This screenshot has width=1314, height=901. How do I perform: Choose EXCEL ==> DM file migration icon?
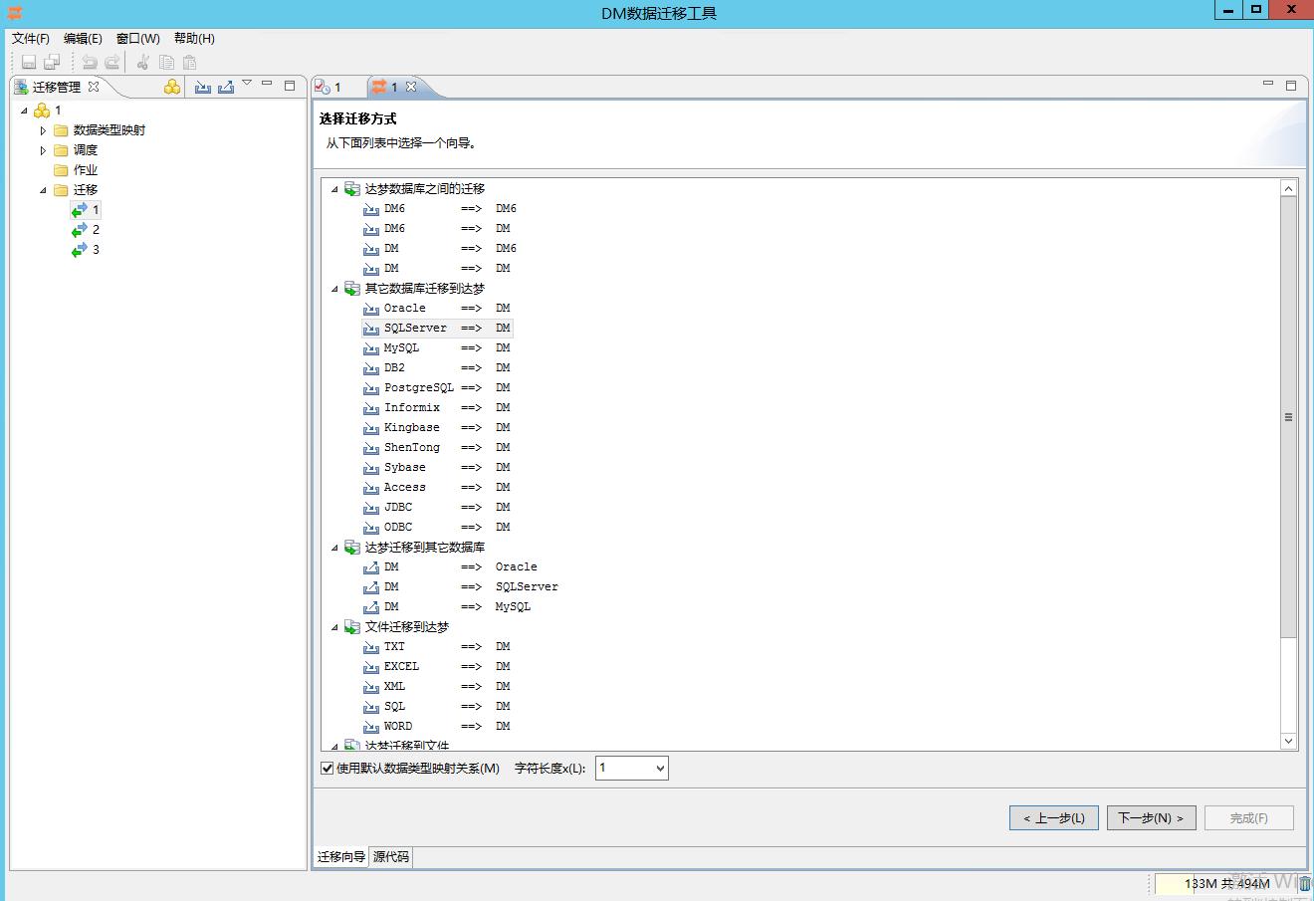click(x=371, y=666)
